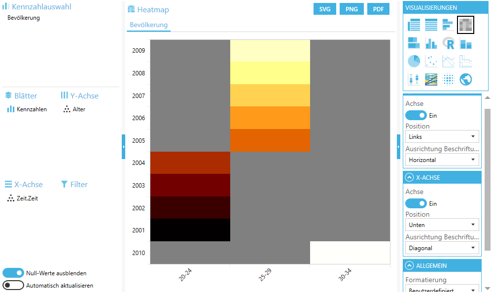Toggle the Achse switch under X-ACHSE

point(416,203)
